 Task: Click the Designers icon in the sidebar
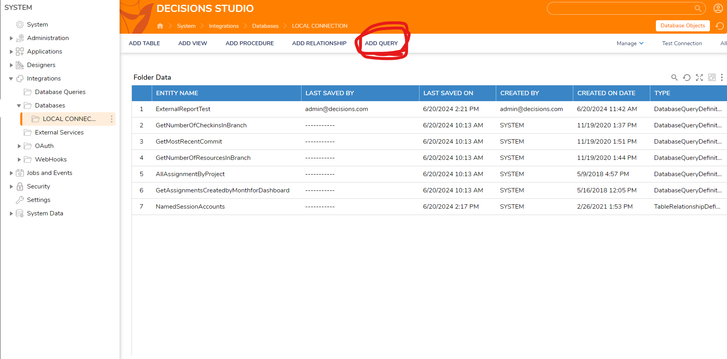[20, 65]
